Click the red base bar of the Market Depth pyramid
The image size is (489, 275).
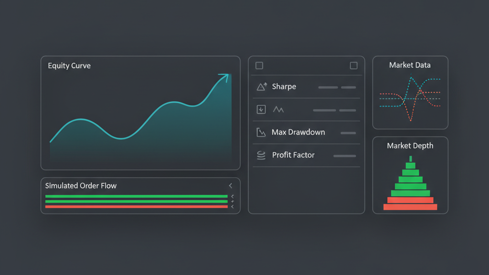tap(410, 206)
